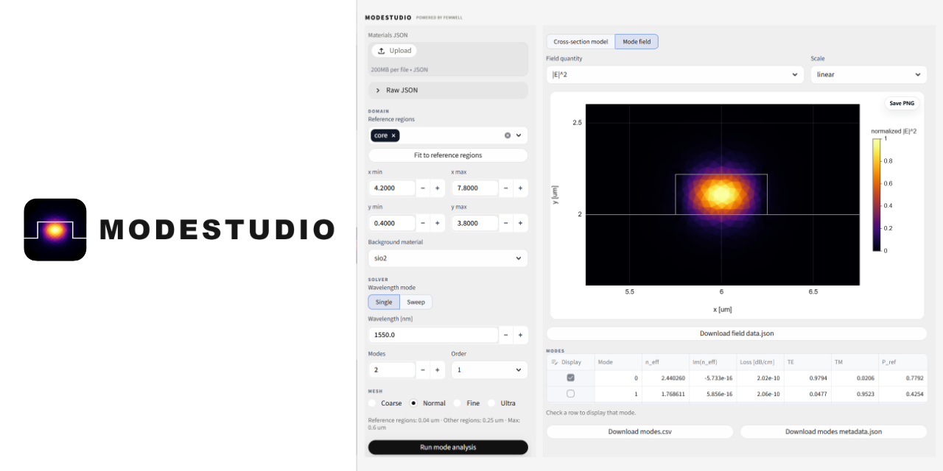
Task: Select Fine mesh radio button
Action: point(457,403)
